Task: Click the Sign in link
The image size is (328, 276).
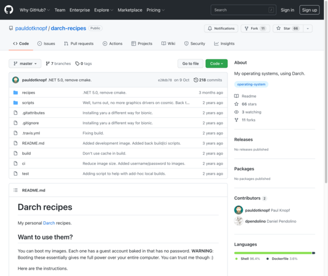Action: [287, 10]
